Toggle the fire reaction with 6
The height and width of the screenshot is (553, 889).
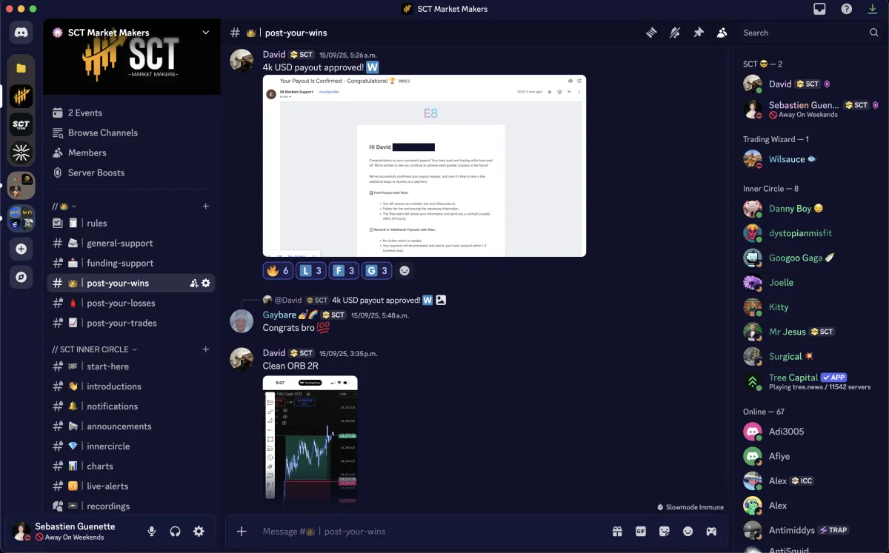point(278,271)
